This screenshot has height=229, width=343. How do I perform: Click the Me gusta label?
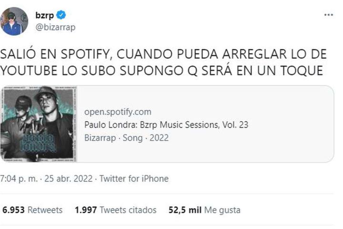222,210
